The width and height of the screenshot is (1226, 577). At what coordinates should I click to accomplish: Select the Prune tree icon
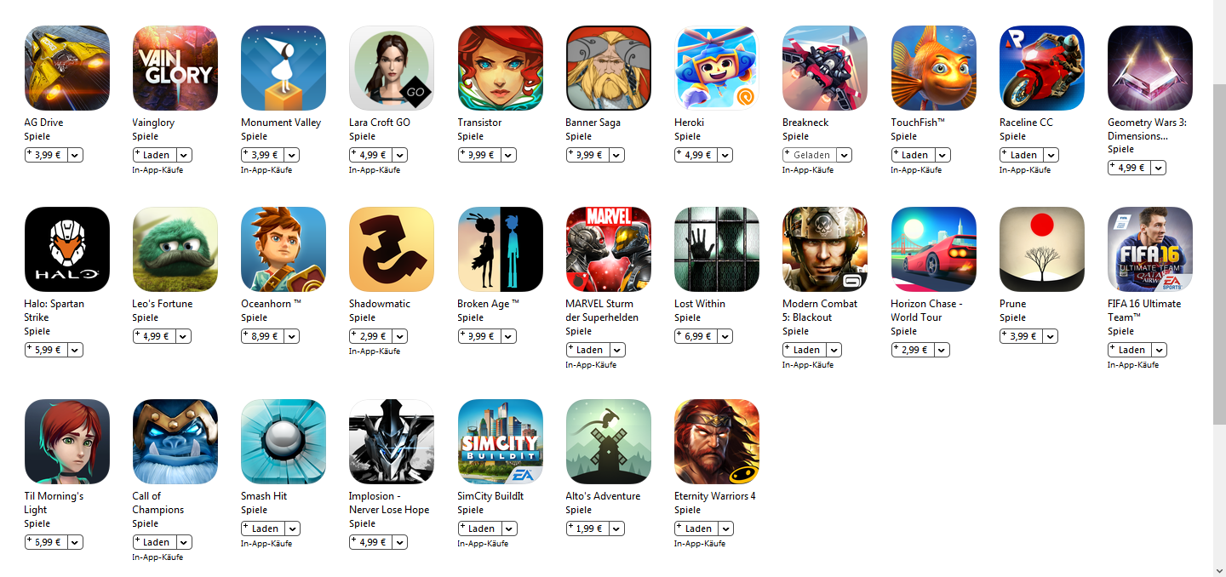1042,249
